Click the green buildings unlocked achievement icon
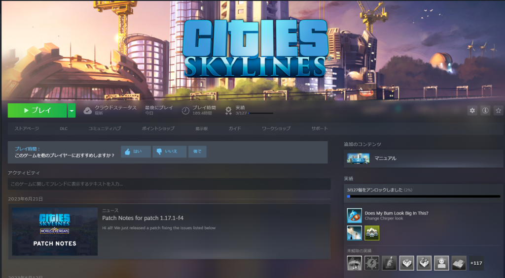This screenshot has width=505, height=278. click(x=372, y=233)
